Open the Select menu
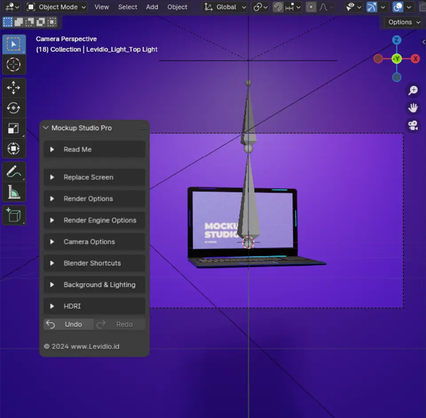Screen dimensions: 426x418 [x=127, y=7]
